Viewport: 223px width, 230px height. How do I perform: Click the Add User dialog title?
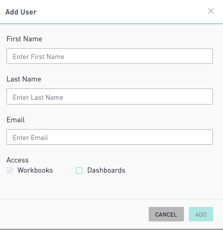pyautogui.click(x=21, y=12)
